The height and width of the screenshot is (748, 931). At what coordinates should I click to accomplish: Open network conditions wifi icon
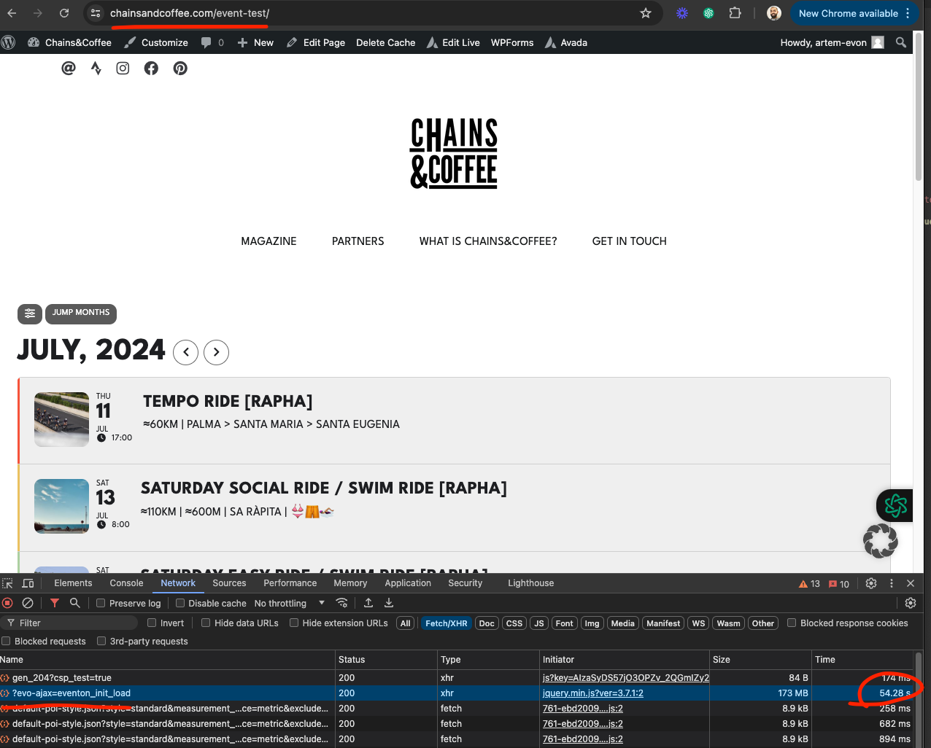[341, 603]
